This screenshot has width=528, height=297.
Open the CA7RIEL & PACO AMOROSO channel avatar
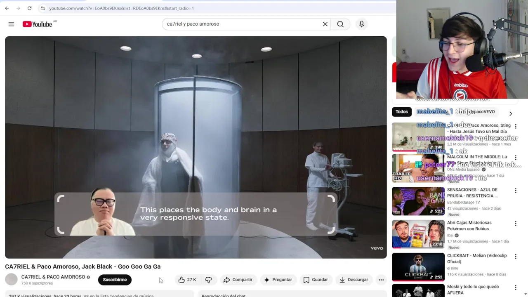[11, 280]
